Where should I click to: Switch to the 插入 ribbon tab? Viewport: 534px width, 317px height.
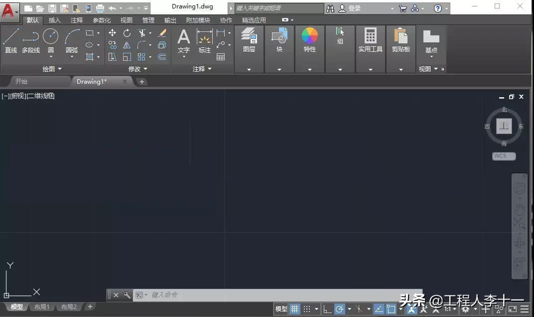pos(54,20)
